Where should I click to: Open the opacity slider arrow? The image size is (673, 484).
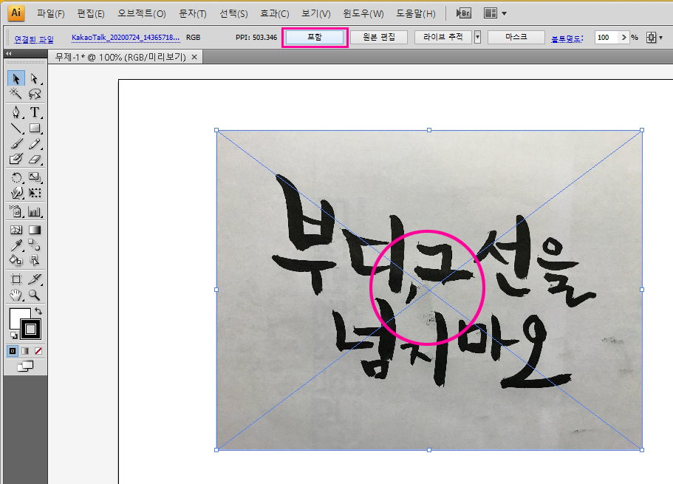pyautogui.click(x=624, y=38)
